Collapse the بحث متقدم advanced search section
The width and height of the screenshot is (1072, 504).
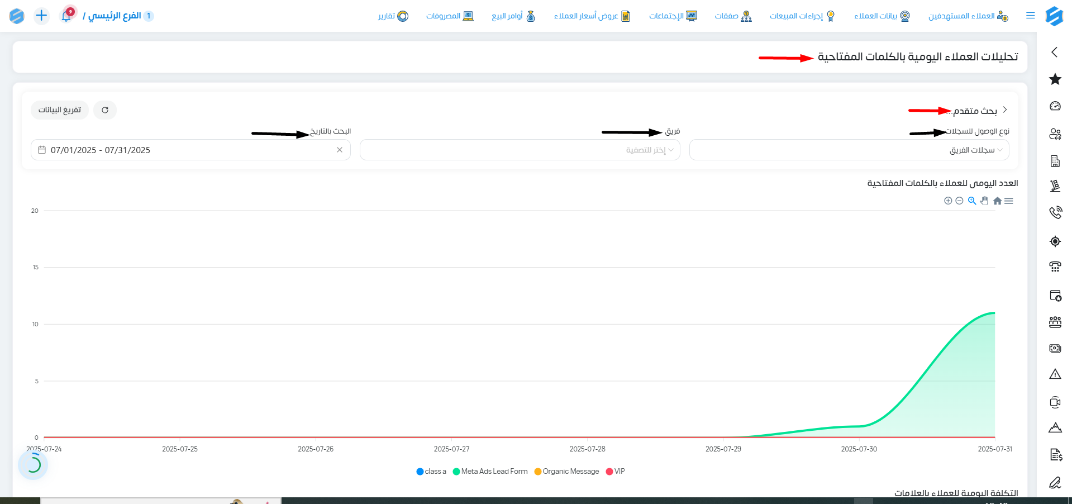coord(1004,110)
